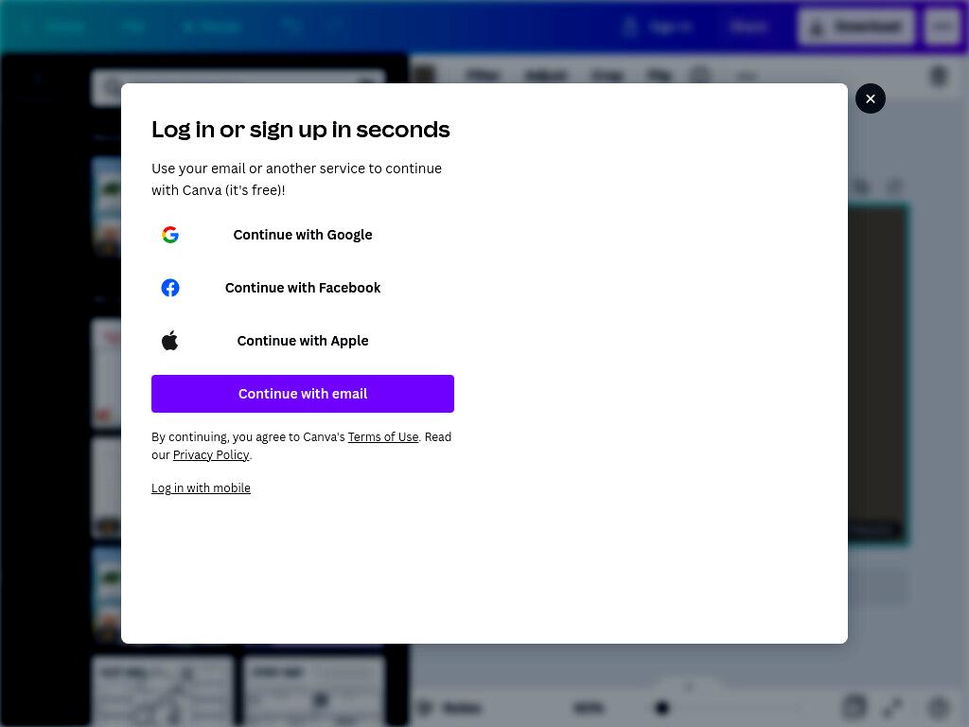The height and width of the screenshot is (727, 969).
Task: Click the blurred Download button in top bar
Action: click(855, 27)
